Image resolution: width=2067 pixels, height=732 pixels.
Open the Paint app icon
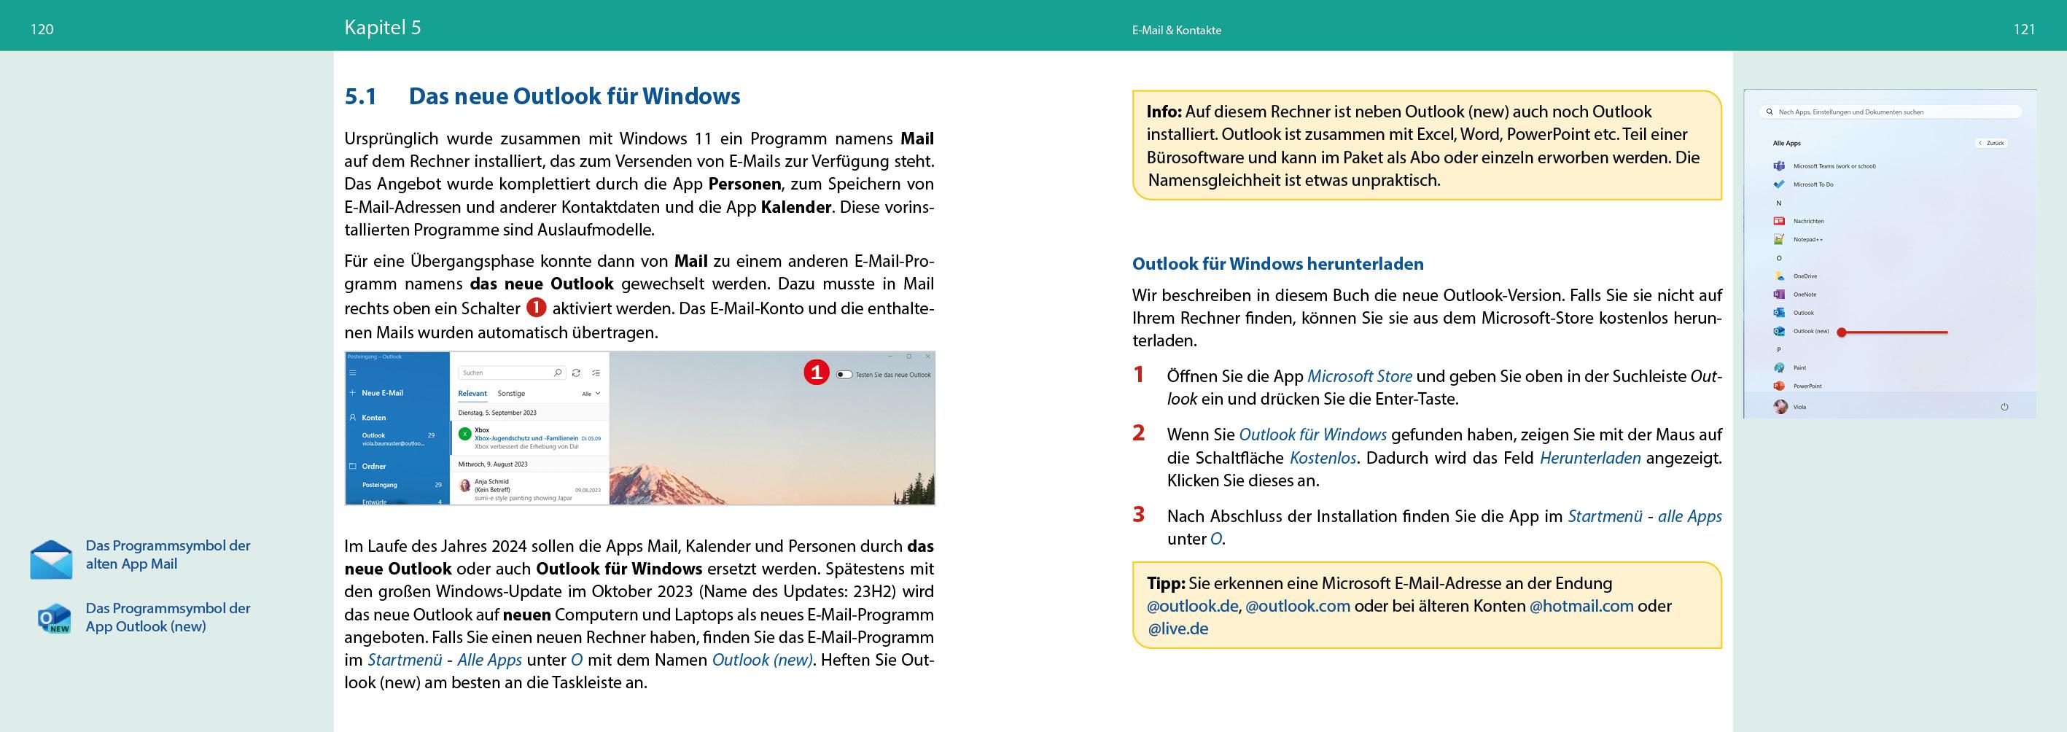(x=1779, y=367)
